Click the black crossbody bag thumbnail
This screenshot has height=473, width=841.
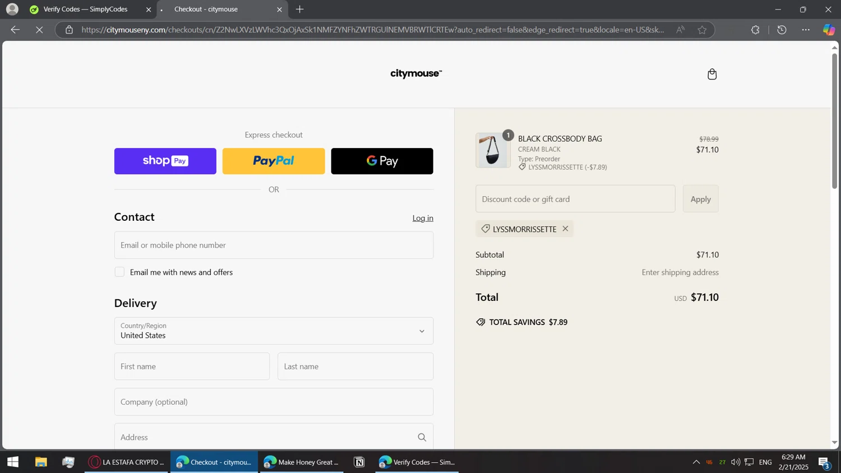click(493, 150)
